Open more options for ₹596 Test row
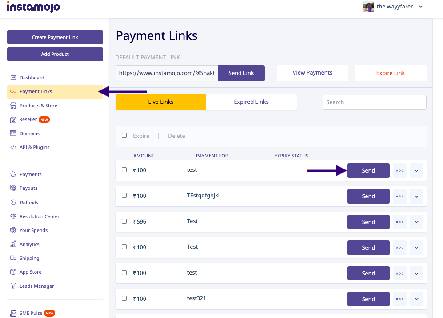The image size is (443, 318). (x=399, y=222)
